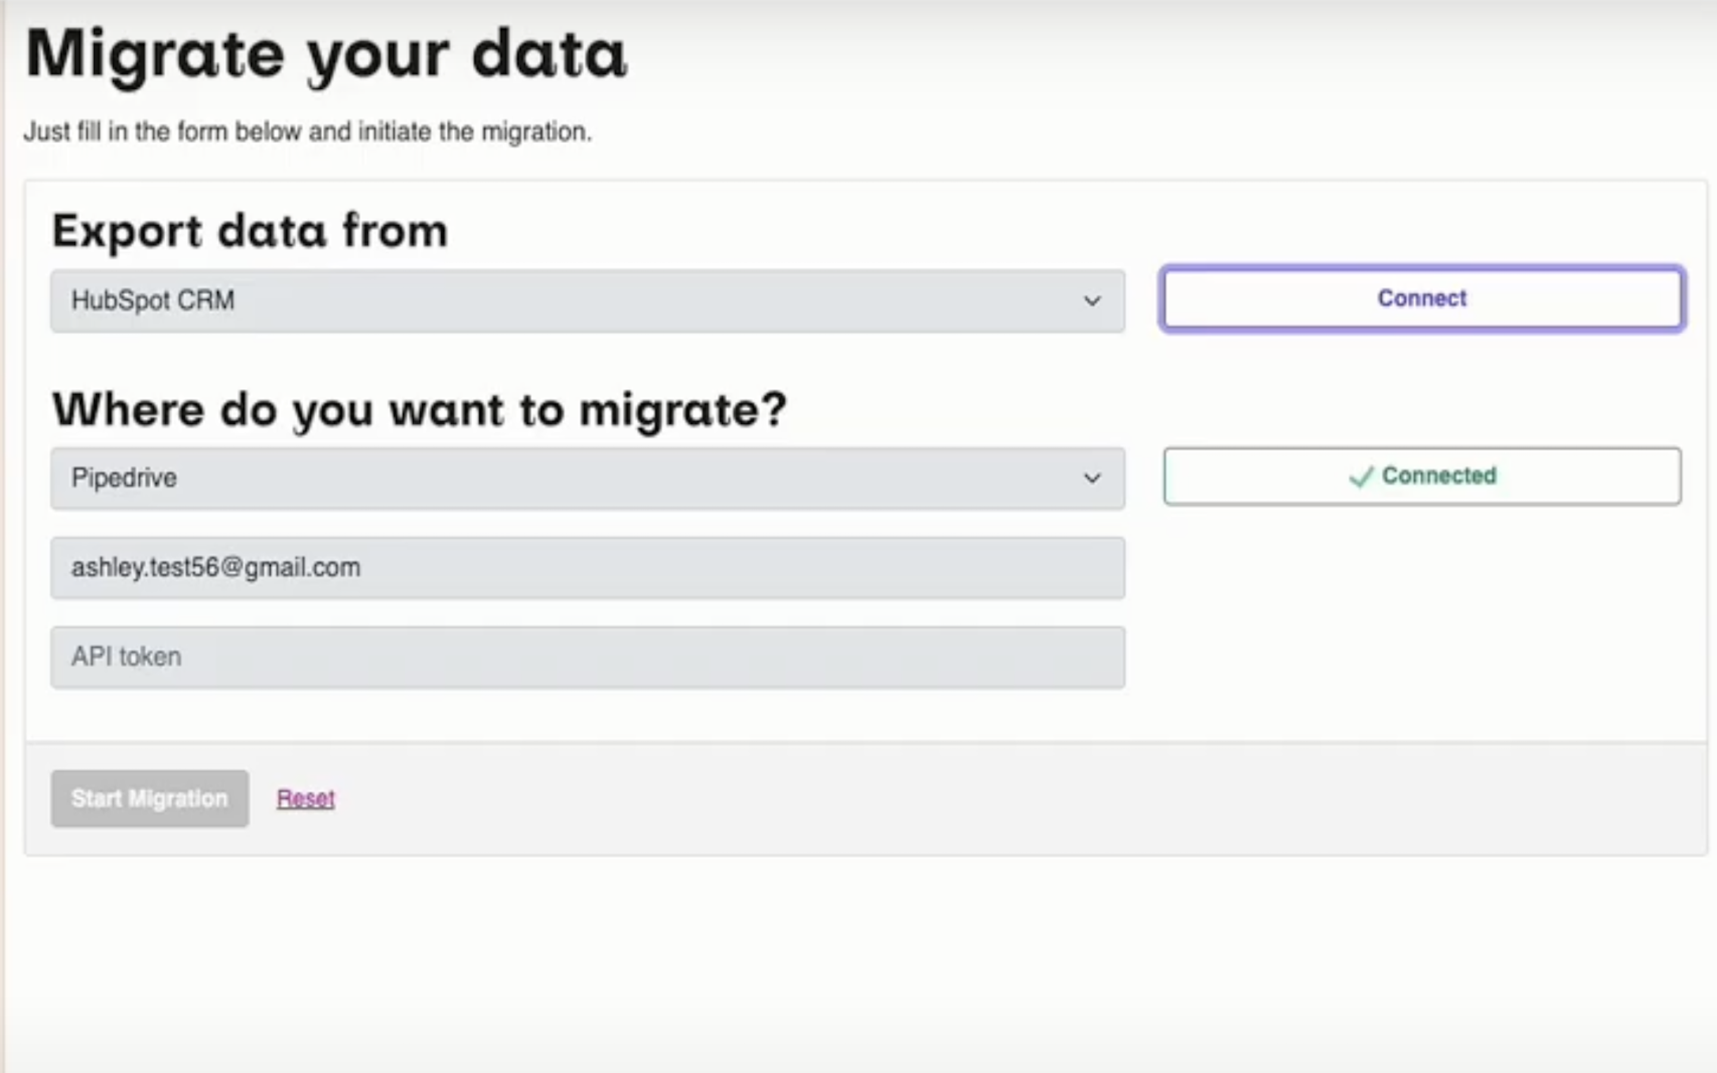The image size is (1717, 1073).
Task: Select the 'Pipedrive' text in the destination selector
Action: pyautogui.click(x=124, y=478)
